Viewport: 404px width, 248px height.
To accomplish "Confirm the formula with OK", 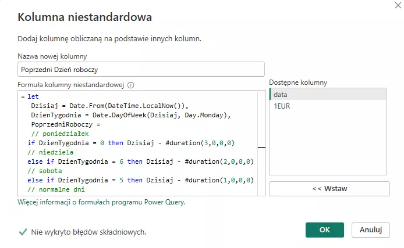I will click(x=324, y=230).
